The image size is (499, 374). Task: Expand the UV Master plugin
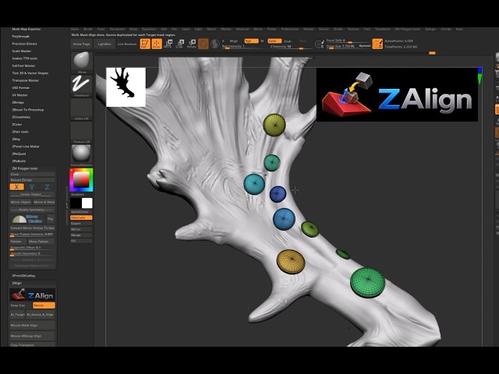(x=19, y=95)
